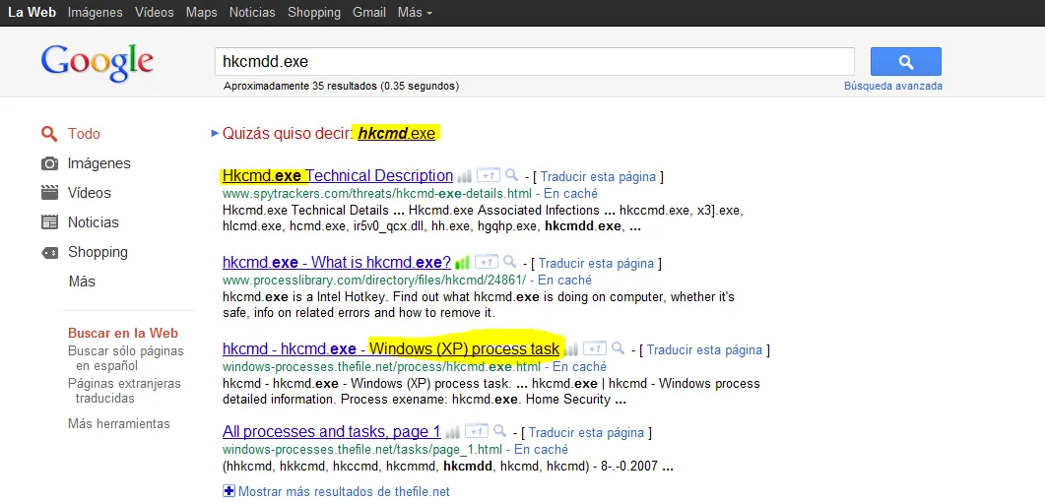Open hkcmd.exe - What is hkcmd.exe? result

[x=337, y=262]
